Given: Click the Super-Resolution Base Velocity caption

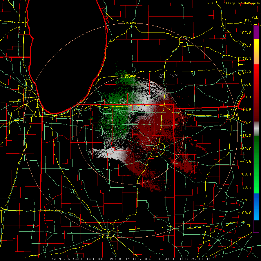Looking at the screenshot, I should tap(132, 259).
